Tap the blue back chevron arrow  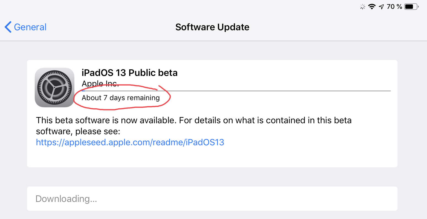(x=8, y=27)
